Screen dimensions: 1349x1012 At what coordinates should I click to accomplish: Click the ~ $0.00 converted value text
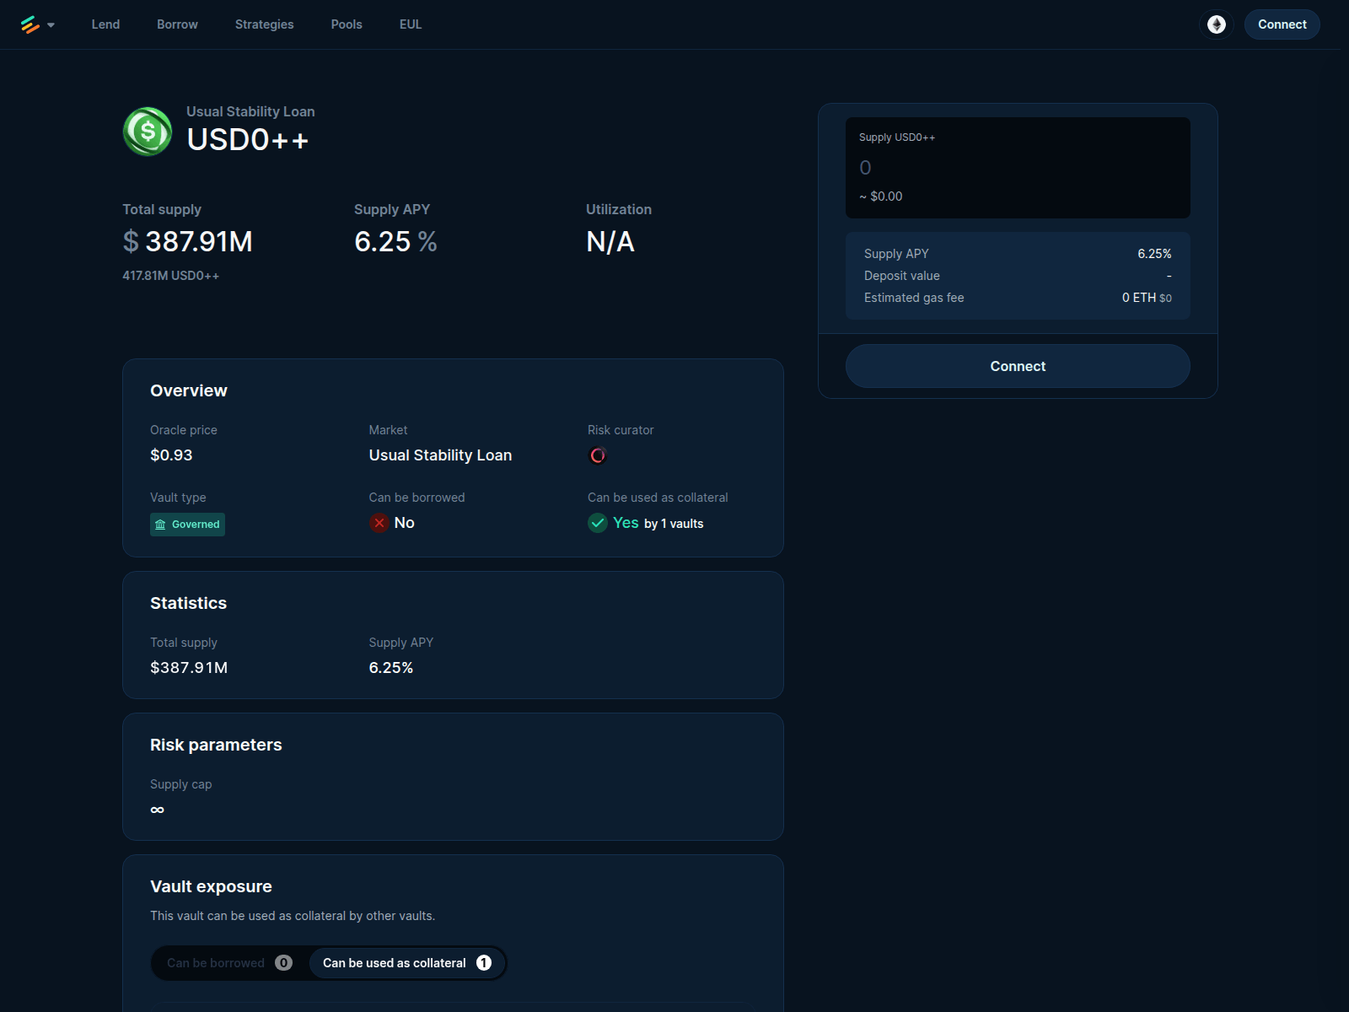point(880,196)
